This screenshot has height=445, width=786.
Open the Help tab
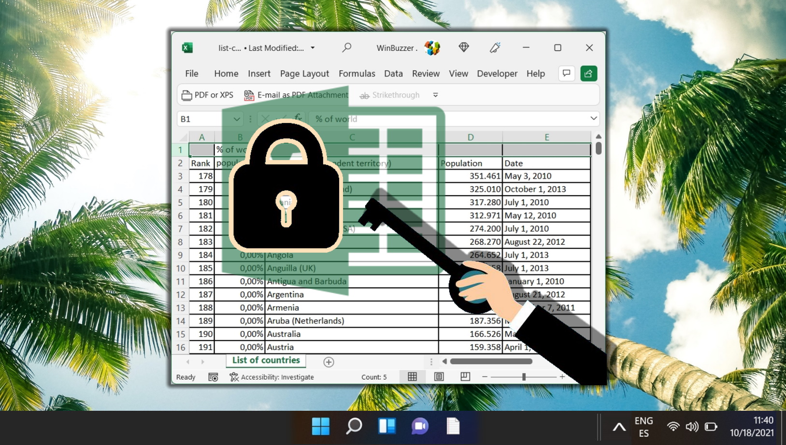(536, 73)
